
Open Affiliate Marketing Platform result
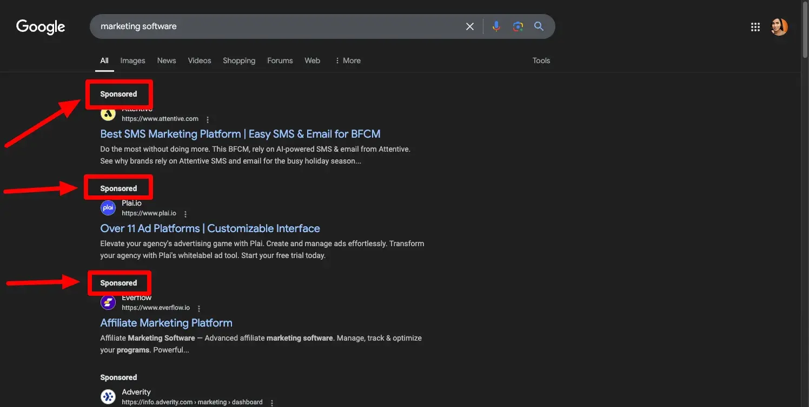coord(166,323)
